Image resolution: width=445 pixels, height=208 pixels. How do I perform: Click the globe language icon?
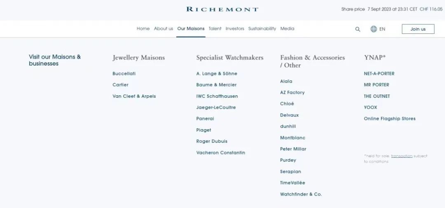click(374, 29)
